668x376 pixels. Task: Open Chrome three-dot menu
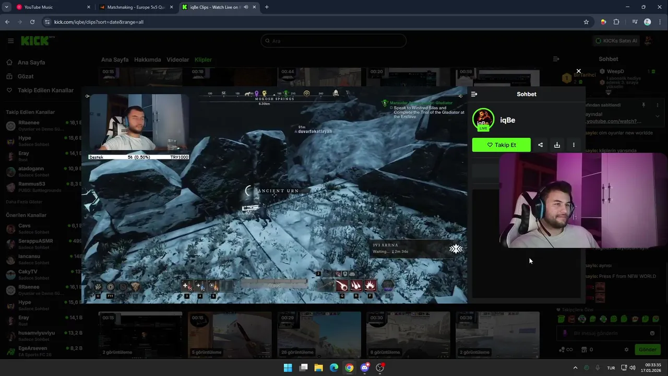[x=661, y=22]
